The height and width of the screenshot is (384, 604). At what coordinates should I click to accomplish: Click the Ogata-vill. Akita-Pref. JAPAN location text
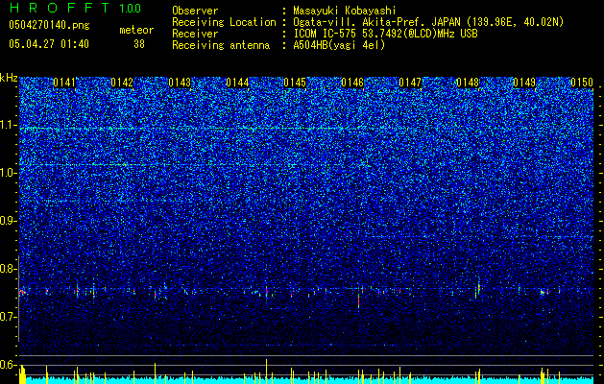point(428,22)
